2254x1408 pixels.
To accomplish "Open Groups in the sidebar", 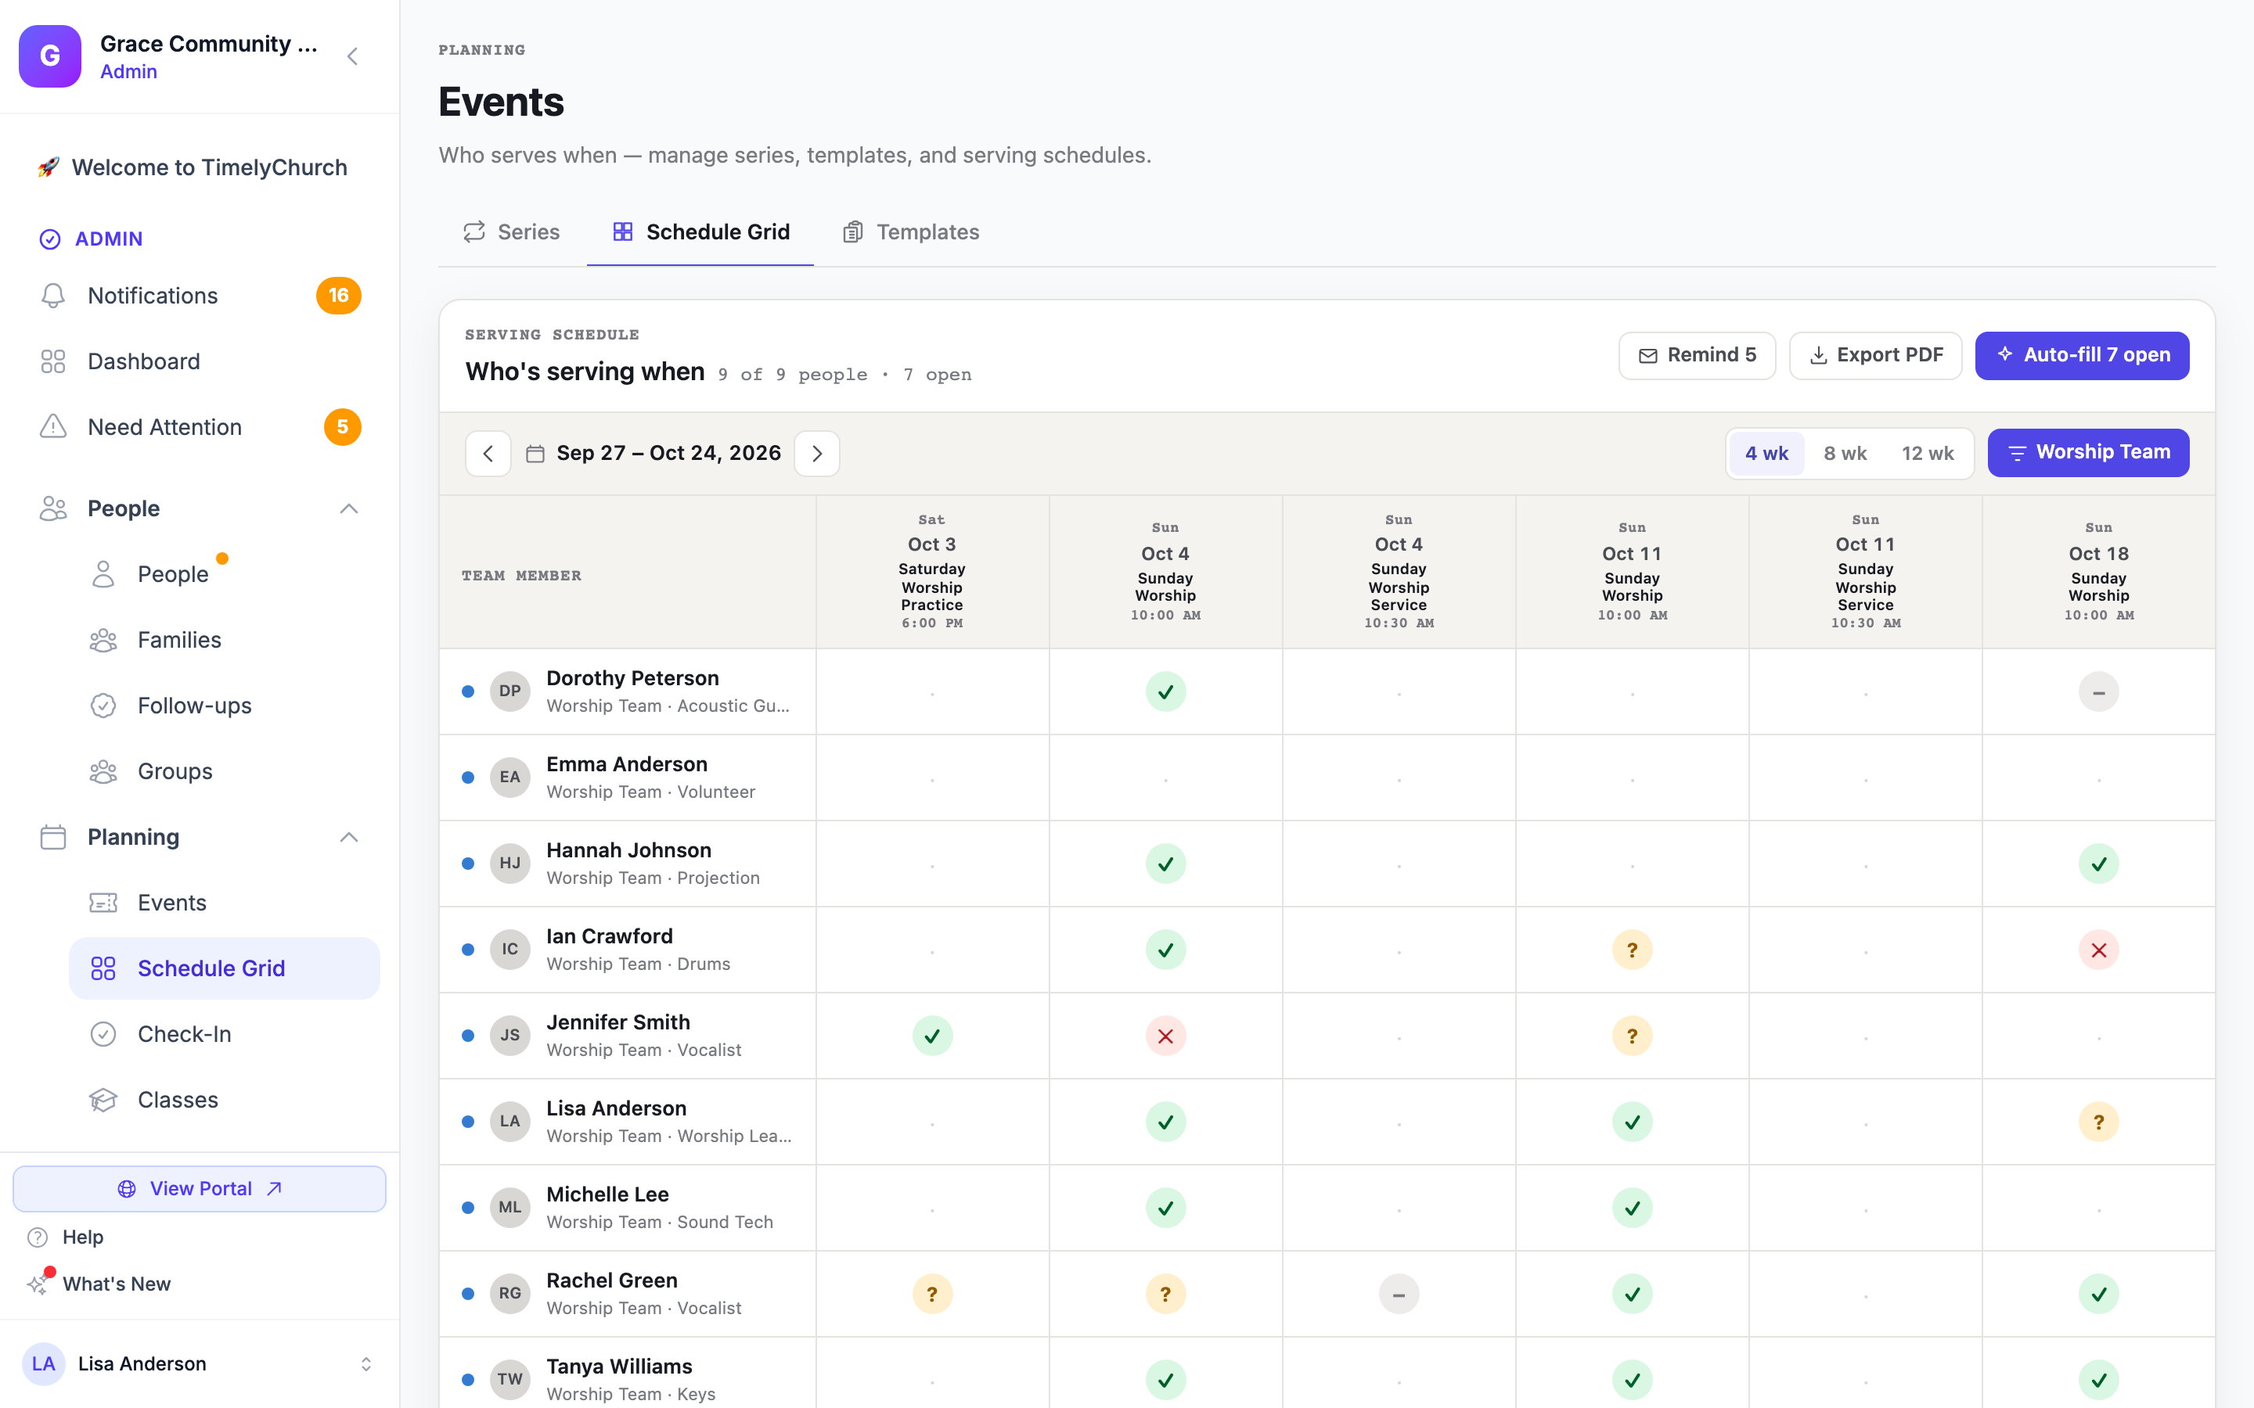I will point(224,771).
